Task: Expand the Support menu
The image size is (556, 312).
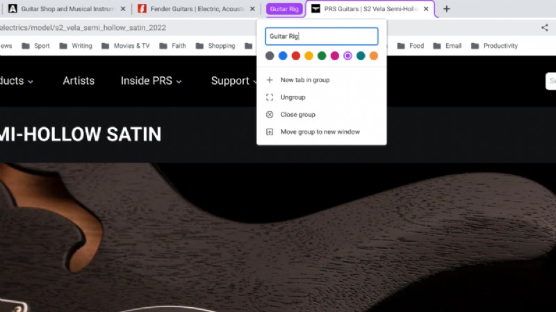Action: click(234, 81)
